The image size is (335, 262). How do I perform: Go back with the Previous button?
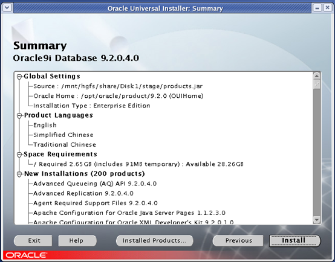point(238,241)
